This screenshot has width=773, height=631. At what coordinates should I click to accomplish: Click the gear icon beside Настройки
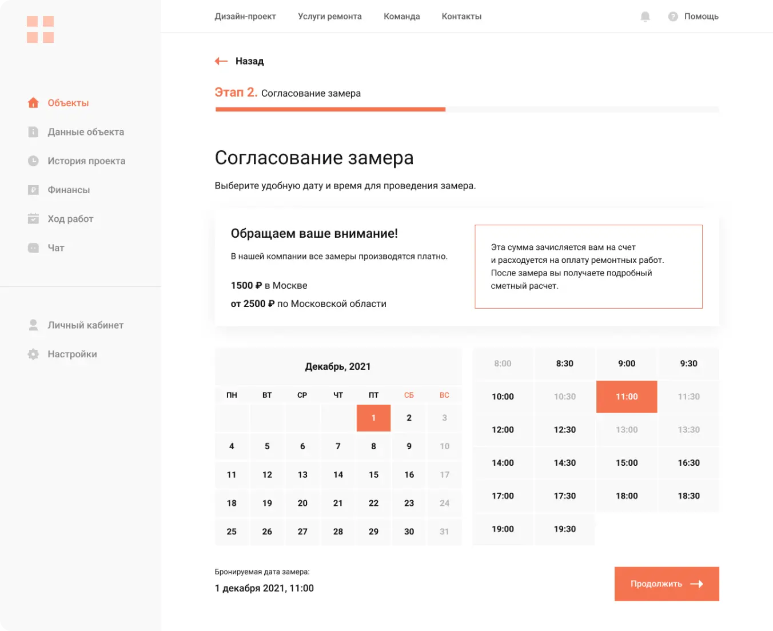point(33,354)
